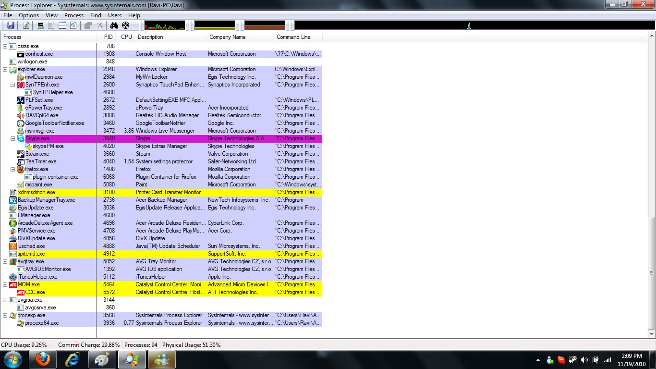The height and width of the screenshot is (369, 656).
Task: Click the mspaint.exe process icon
Action: tap(21, 184)
